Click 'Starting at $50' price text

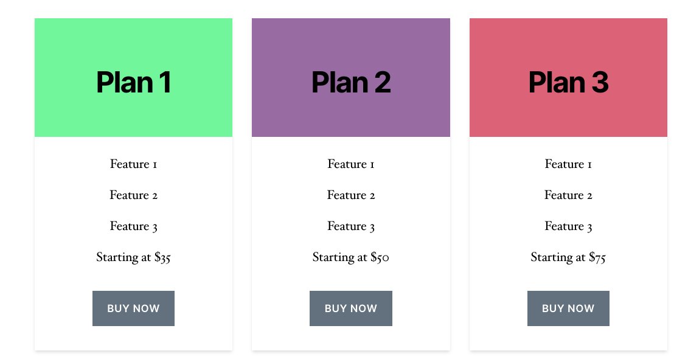click(351, 257)
